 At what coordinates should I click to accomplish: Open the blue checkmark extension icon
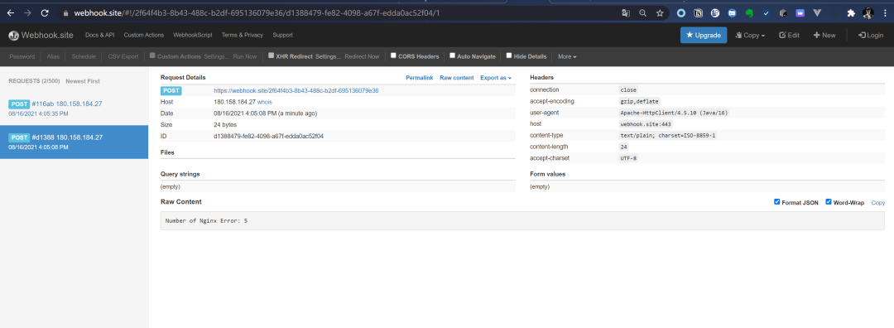[767, 12]
